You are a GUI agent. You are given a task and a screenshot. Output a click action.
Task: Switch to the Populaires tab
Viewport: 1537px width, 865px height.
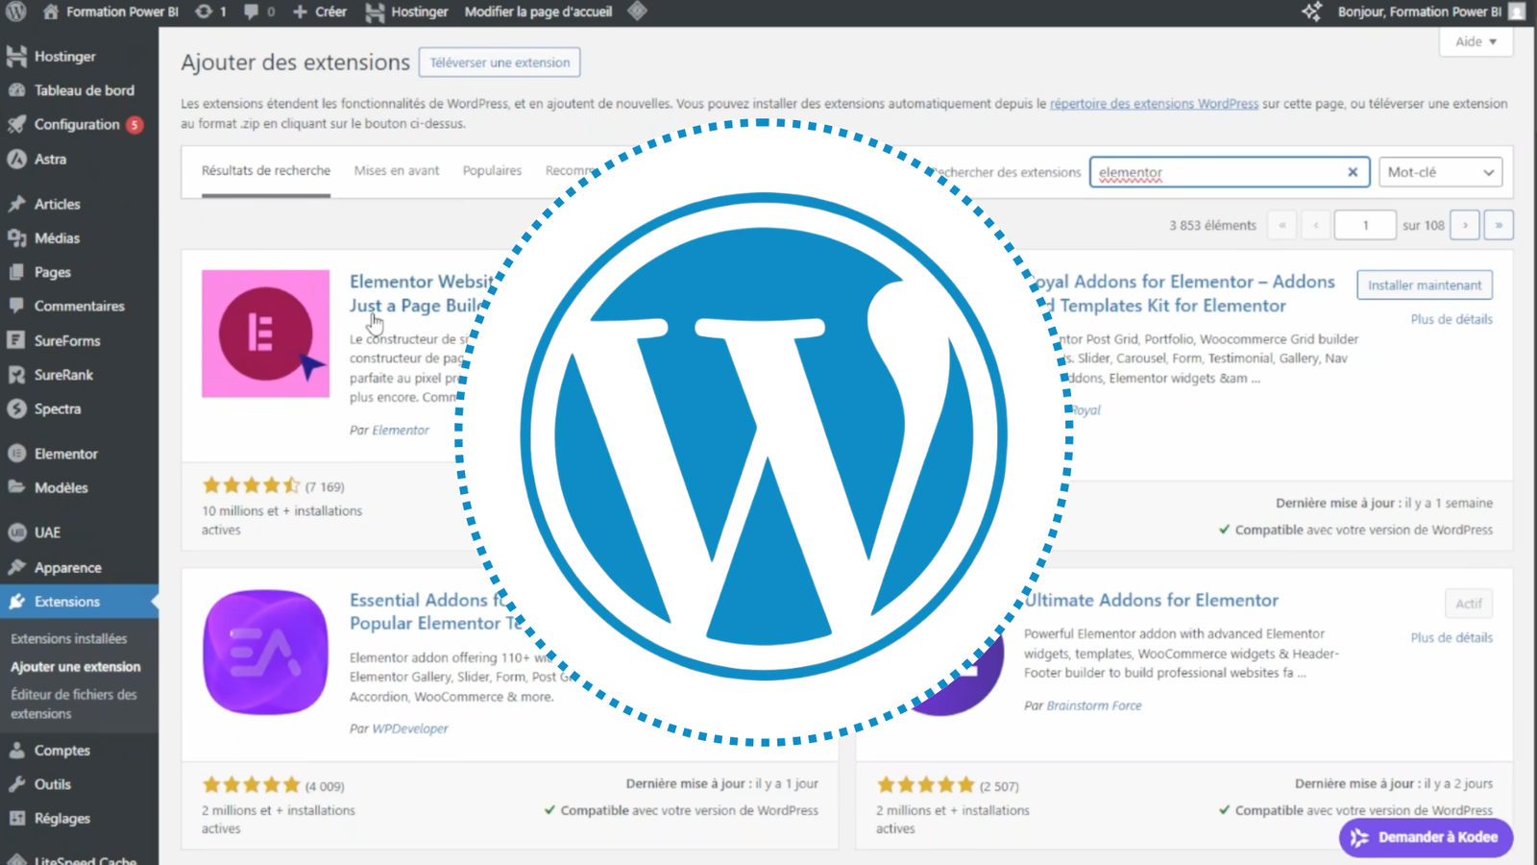[492, 170]
